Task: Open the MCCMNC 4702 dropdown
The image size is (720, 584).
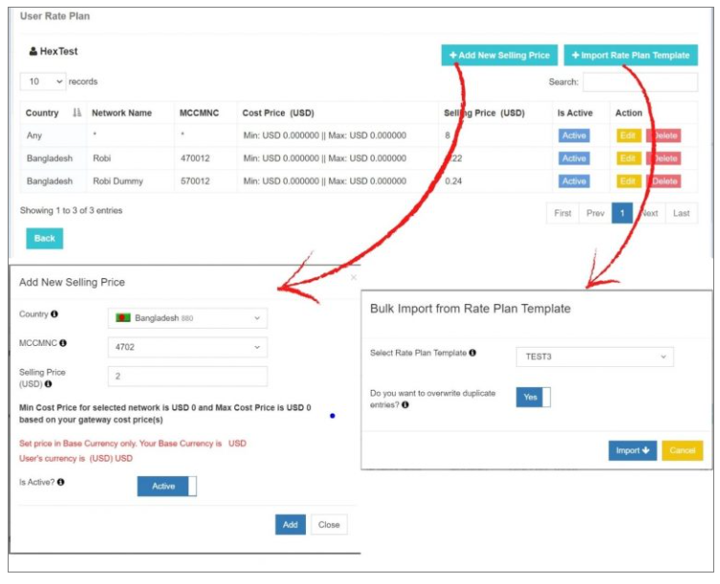Action: pos(187,347)
